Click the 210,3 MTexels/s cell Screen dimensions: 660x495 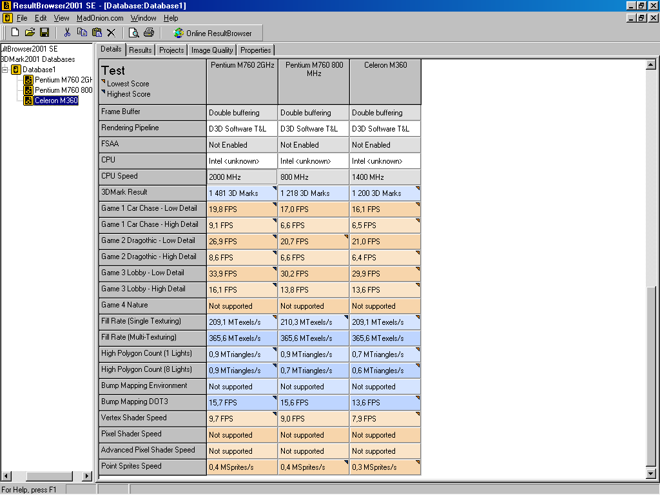click(x=314, y=322)
